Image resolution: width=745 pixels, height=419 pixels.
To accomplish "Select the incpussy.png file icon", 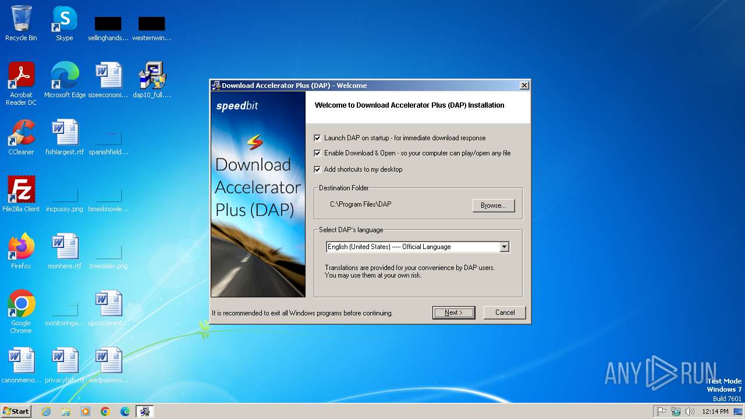I will tap(65, 199).
